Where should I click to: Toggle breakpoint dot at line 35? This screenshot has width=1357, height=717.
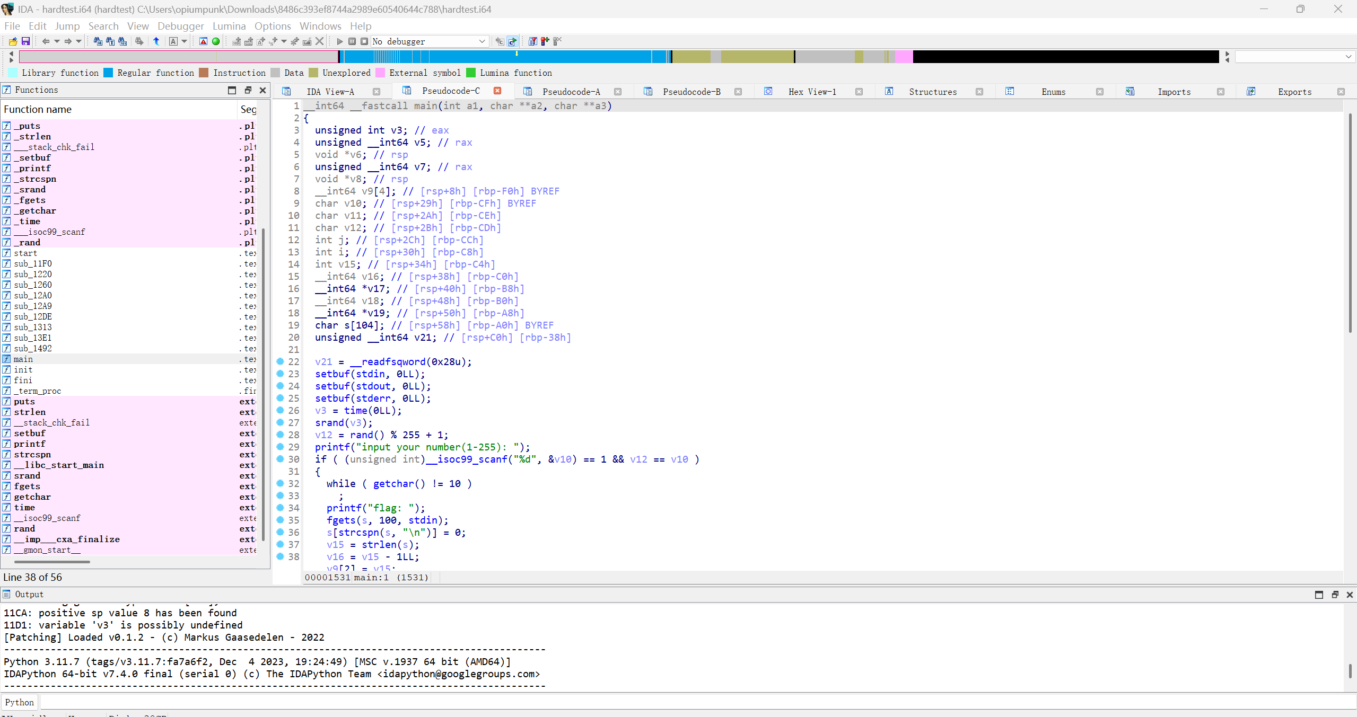[281, 520]
